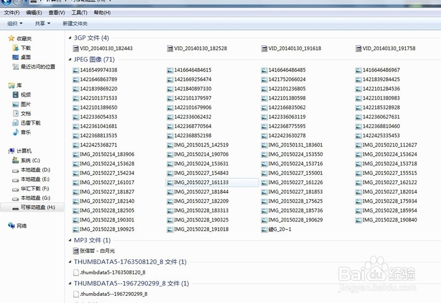Open the 系统 (C:) drive icon
441x303 pixels.
pos(15,160)
